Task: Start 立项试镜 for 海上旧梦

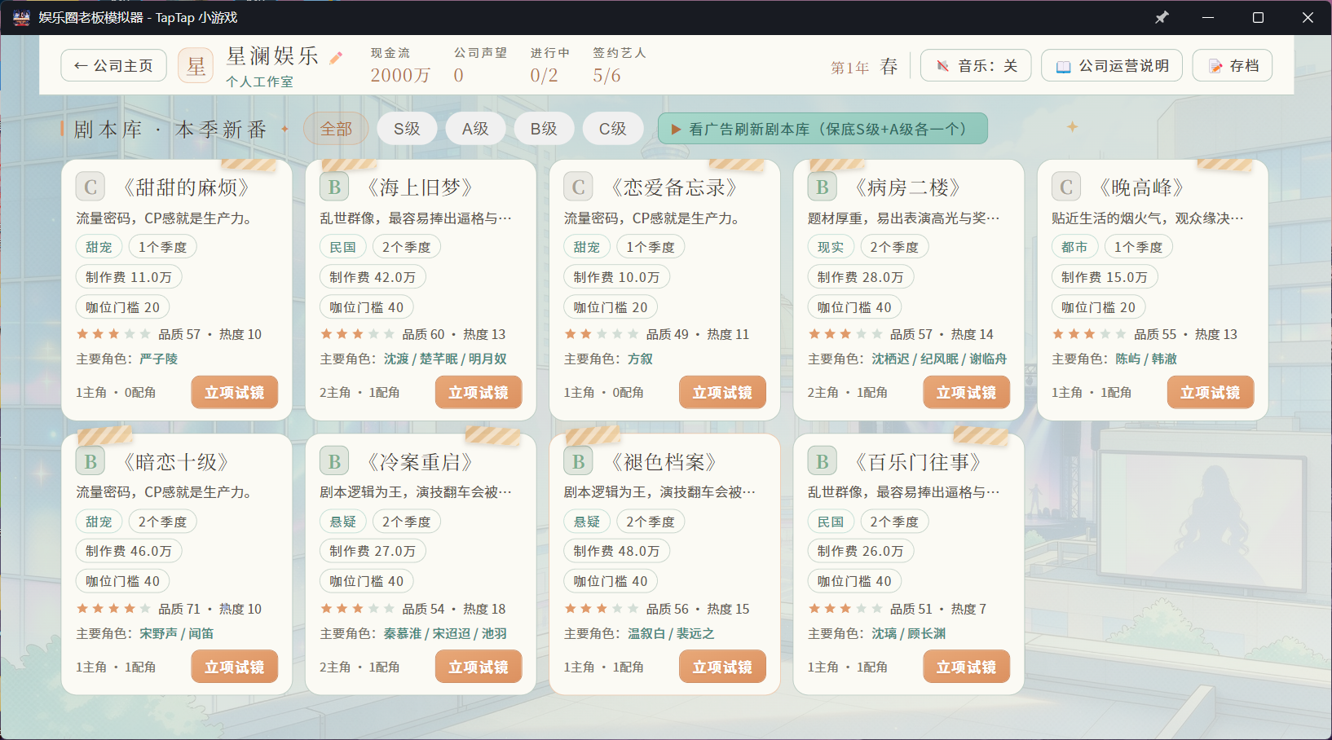Action: pos(479,392)
